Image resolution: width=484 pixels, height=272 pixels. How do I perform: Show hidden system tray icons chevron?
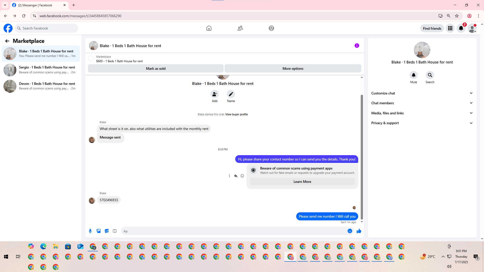point(443,257)
